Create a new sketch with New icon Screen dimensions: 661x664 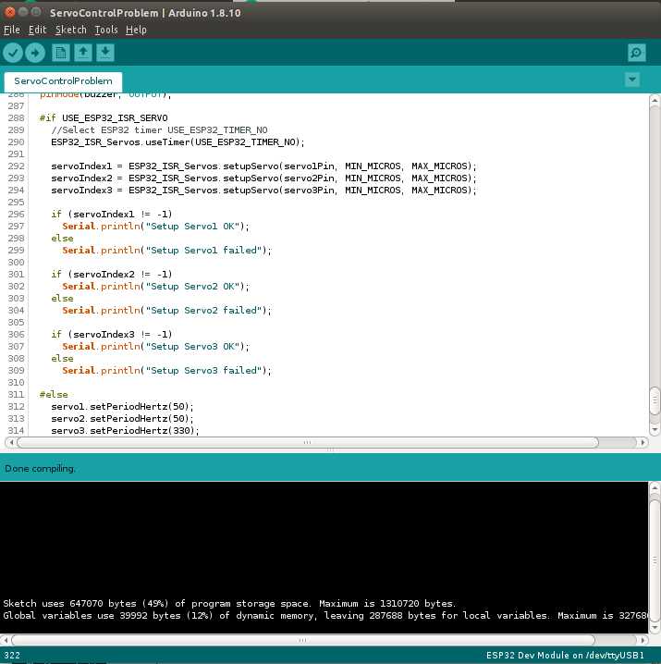pos(60,53)
